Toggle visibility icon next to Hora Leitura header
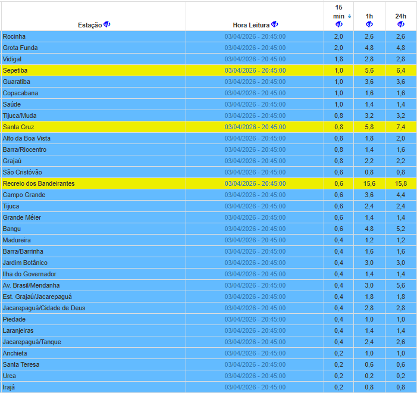This screenshot has width=417, height=393. tap(275, 24)
